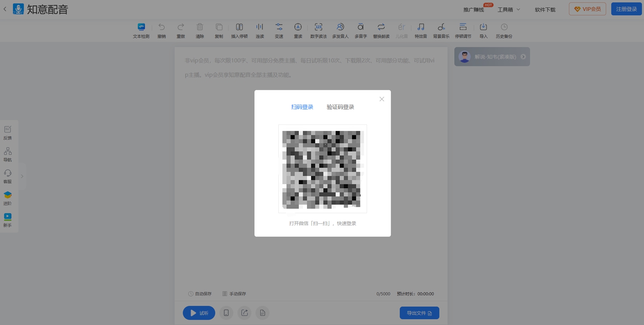Open the 新手 beginner guide

pos(8,220)
